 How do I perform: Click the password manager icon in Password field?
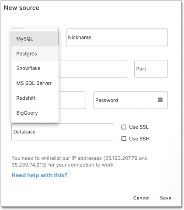(160, 100)
